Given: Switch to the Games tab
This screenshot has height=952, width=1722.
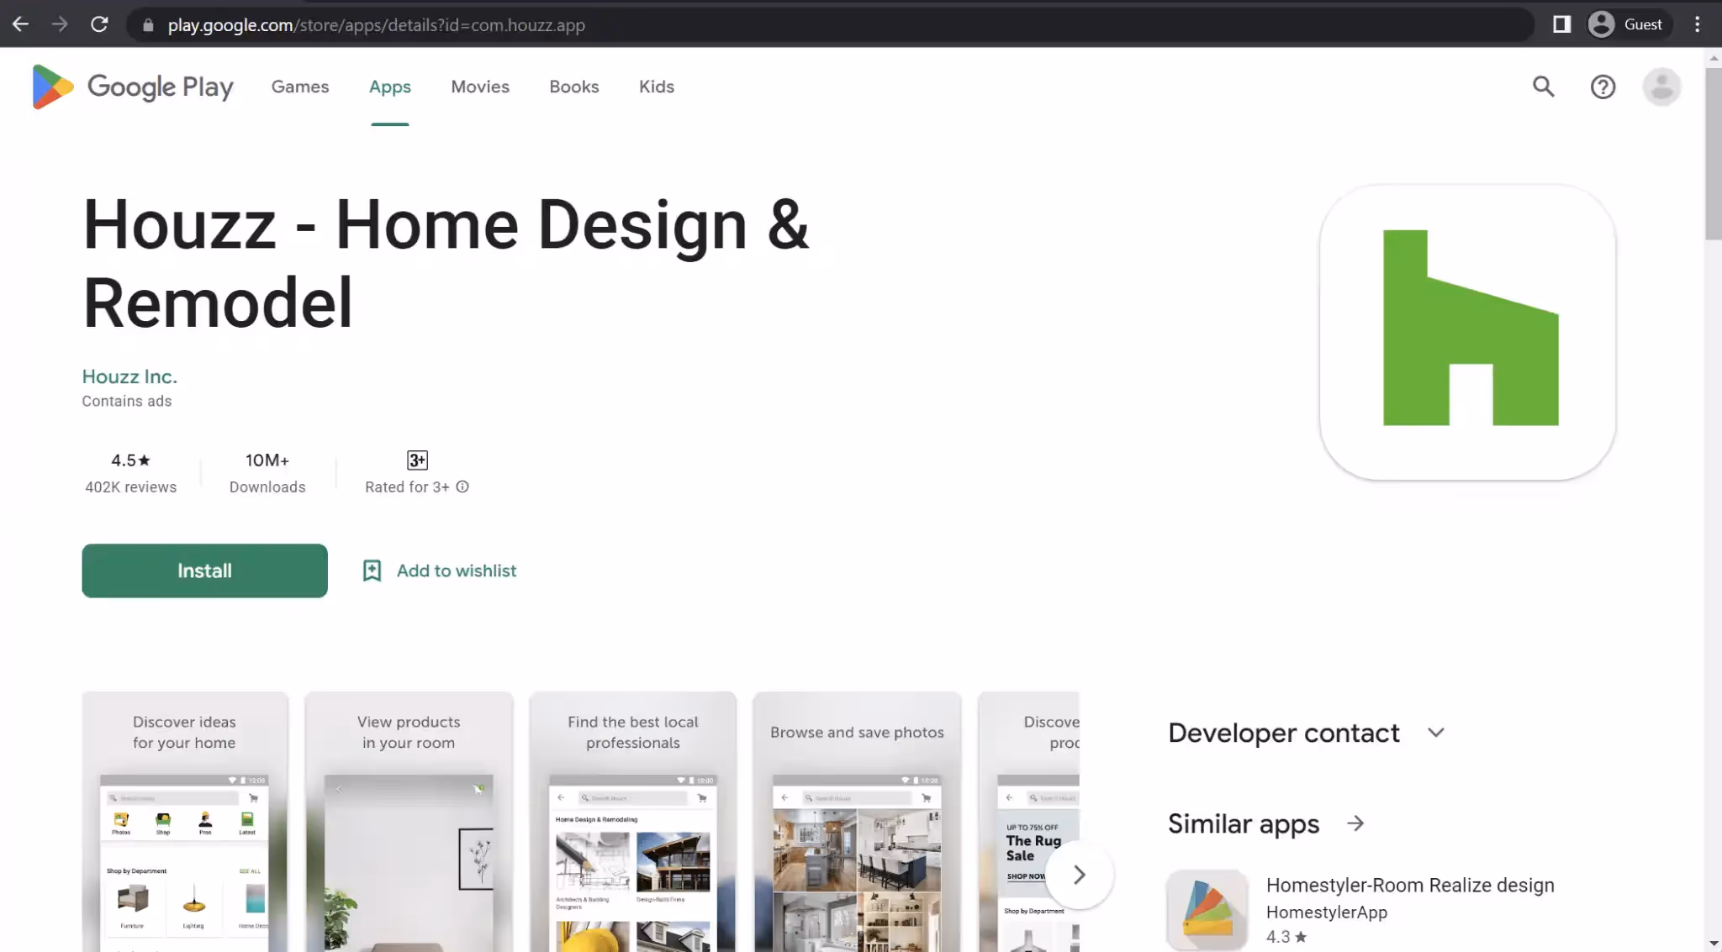Looking at the screenshot, I should click(299, 87).
